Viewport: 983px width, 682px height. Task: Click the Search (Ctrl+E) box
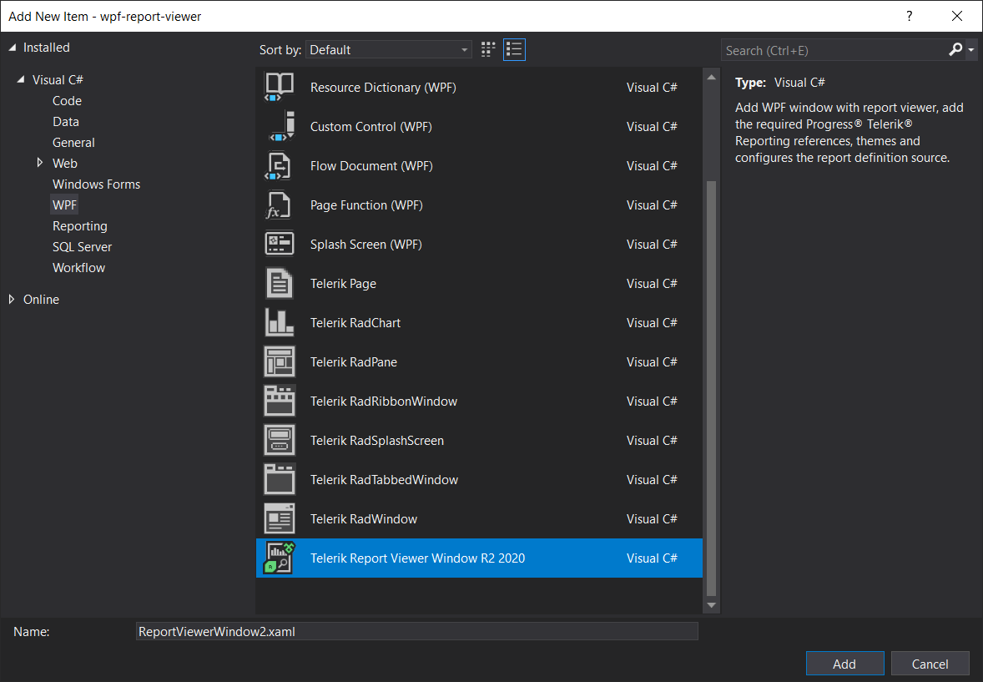pyautogui.click(x=834, y=50)
